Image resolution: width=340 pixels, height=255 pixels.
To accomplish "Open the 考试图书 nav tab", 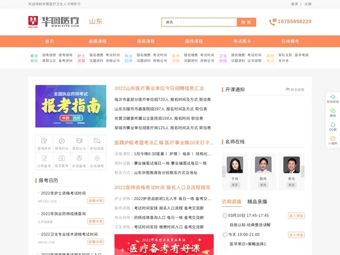I will 242,41.
